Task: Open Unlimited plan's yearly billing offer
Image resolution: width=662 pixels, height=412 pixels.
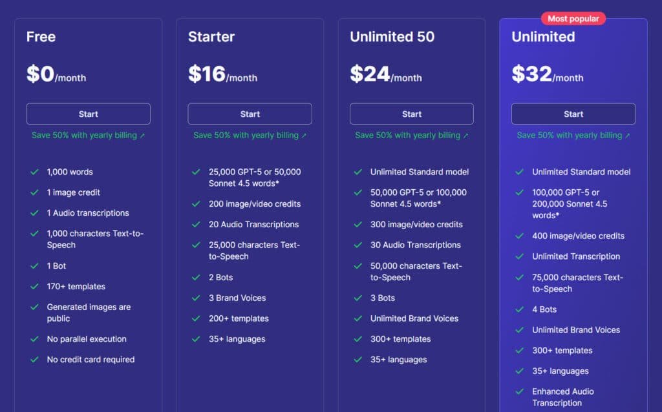Action: click(573, 136)
